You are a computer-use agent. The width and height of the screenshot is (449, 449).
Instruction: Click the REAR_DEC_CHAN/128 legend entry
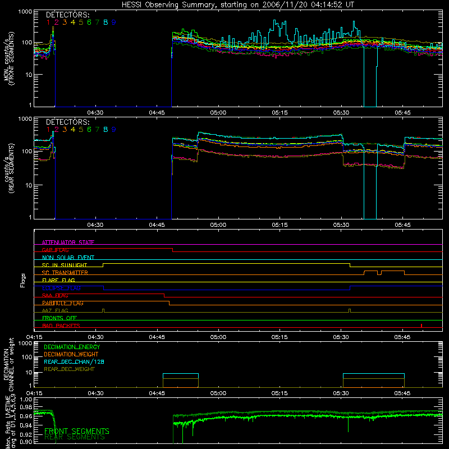74,361
